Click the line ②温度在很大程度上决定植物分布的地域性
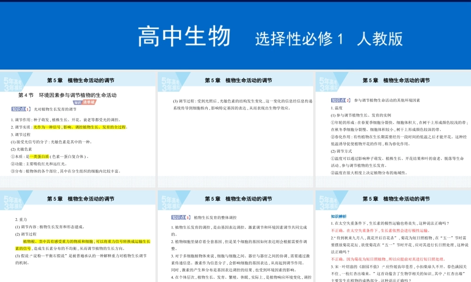 coord(369,173)
